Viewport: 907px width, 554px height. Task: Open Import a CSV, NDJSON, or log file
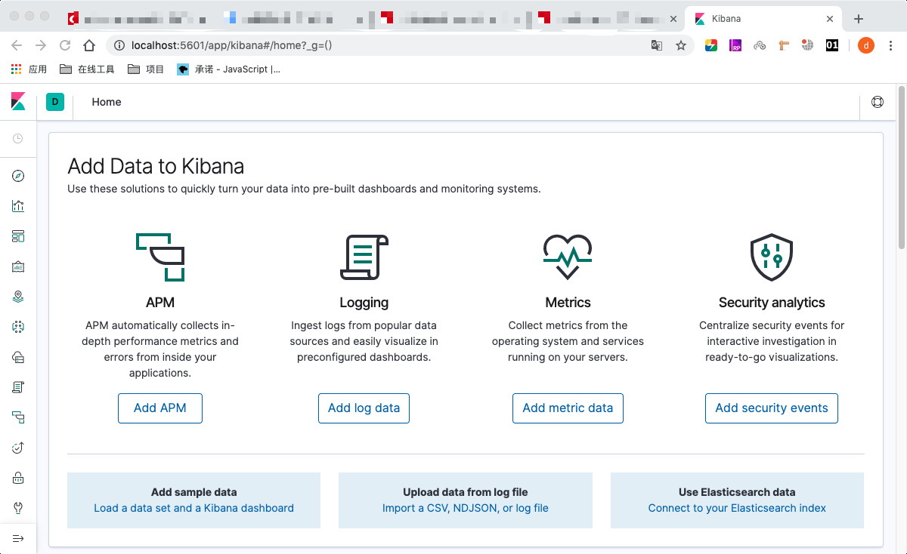[466, 508]
